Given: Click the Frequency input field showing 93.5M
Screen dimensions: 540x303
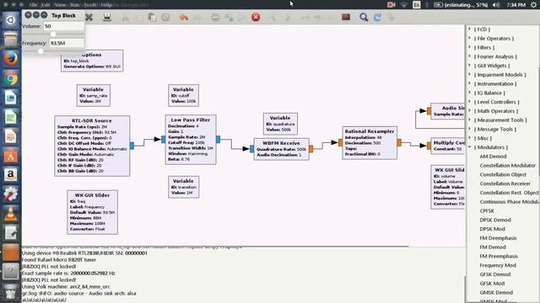Looking at the screenshot, I should coord(67,43).
